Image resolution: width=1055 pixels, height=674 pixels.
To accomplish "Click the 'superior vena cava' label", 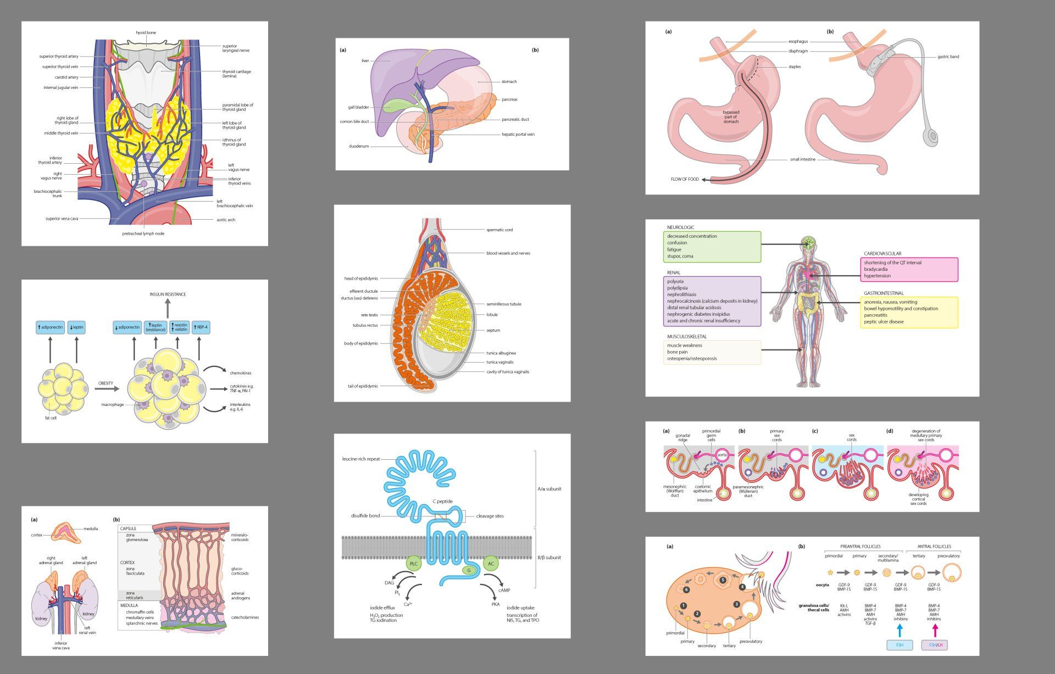I will click(x=62, y=219).
